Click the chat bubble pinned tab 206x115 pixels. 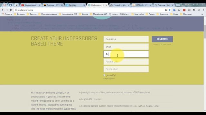point(10,5)
